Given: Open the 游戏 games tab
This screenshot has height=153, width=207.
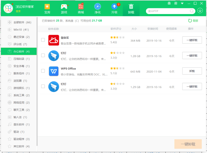Looking at the screenshot, I should tap(64, 9).
